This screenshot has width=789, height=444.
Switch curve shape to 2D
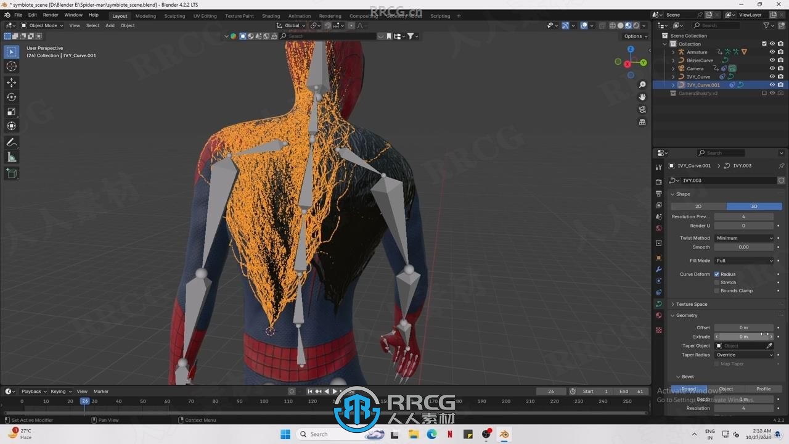point(698,207)
